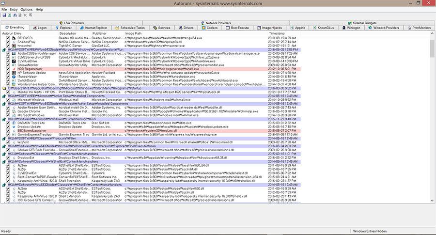
Task: Open the LSA Providers tab
Action: tap(72, 23)
